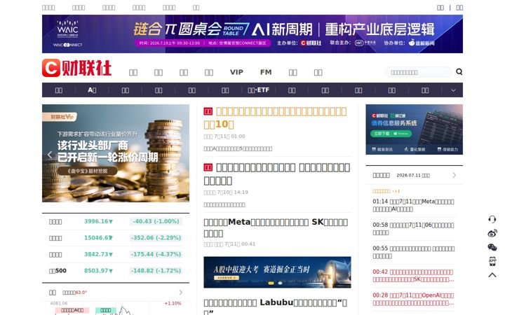The height and width of the screenshot is (315, 505).
Task: Click the search magnifier icon
Action: pos(459,71)
